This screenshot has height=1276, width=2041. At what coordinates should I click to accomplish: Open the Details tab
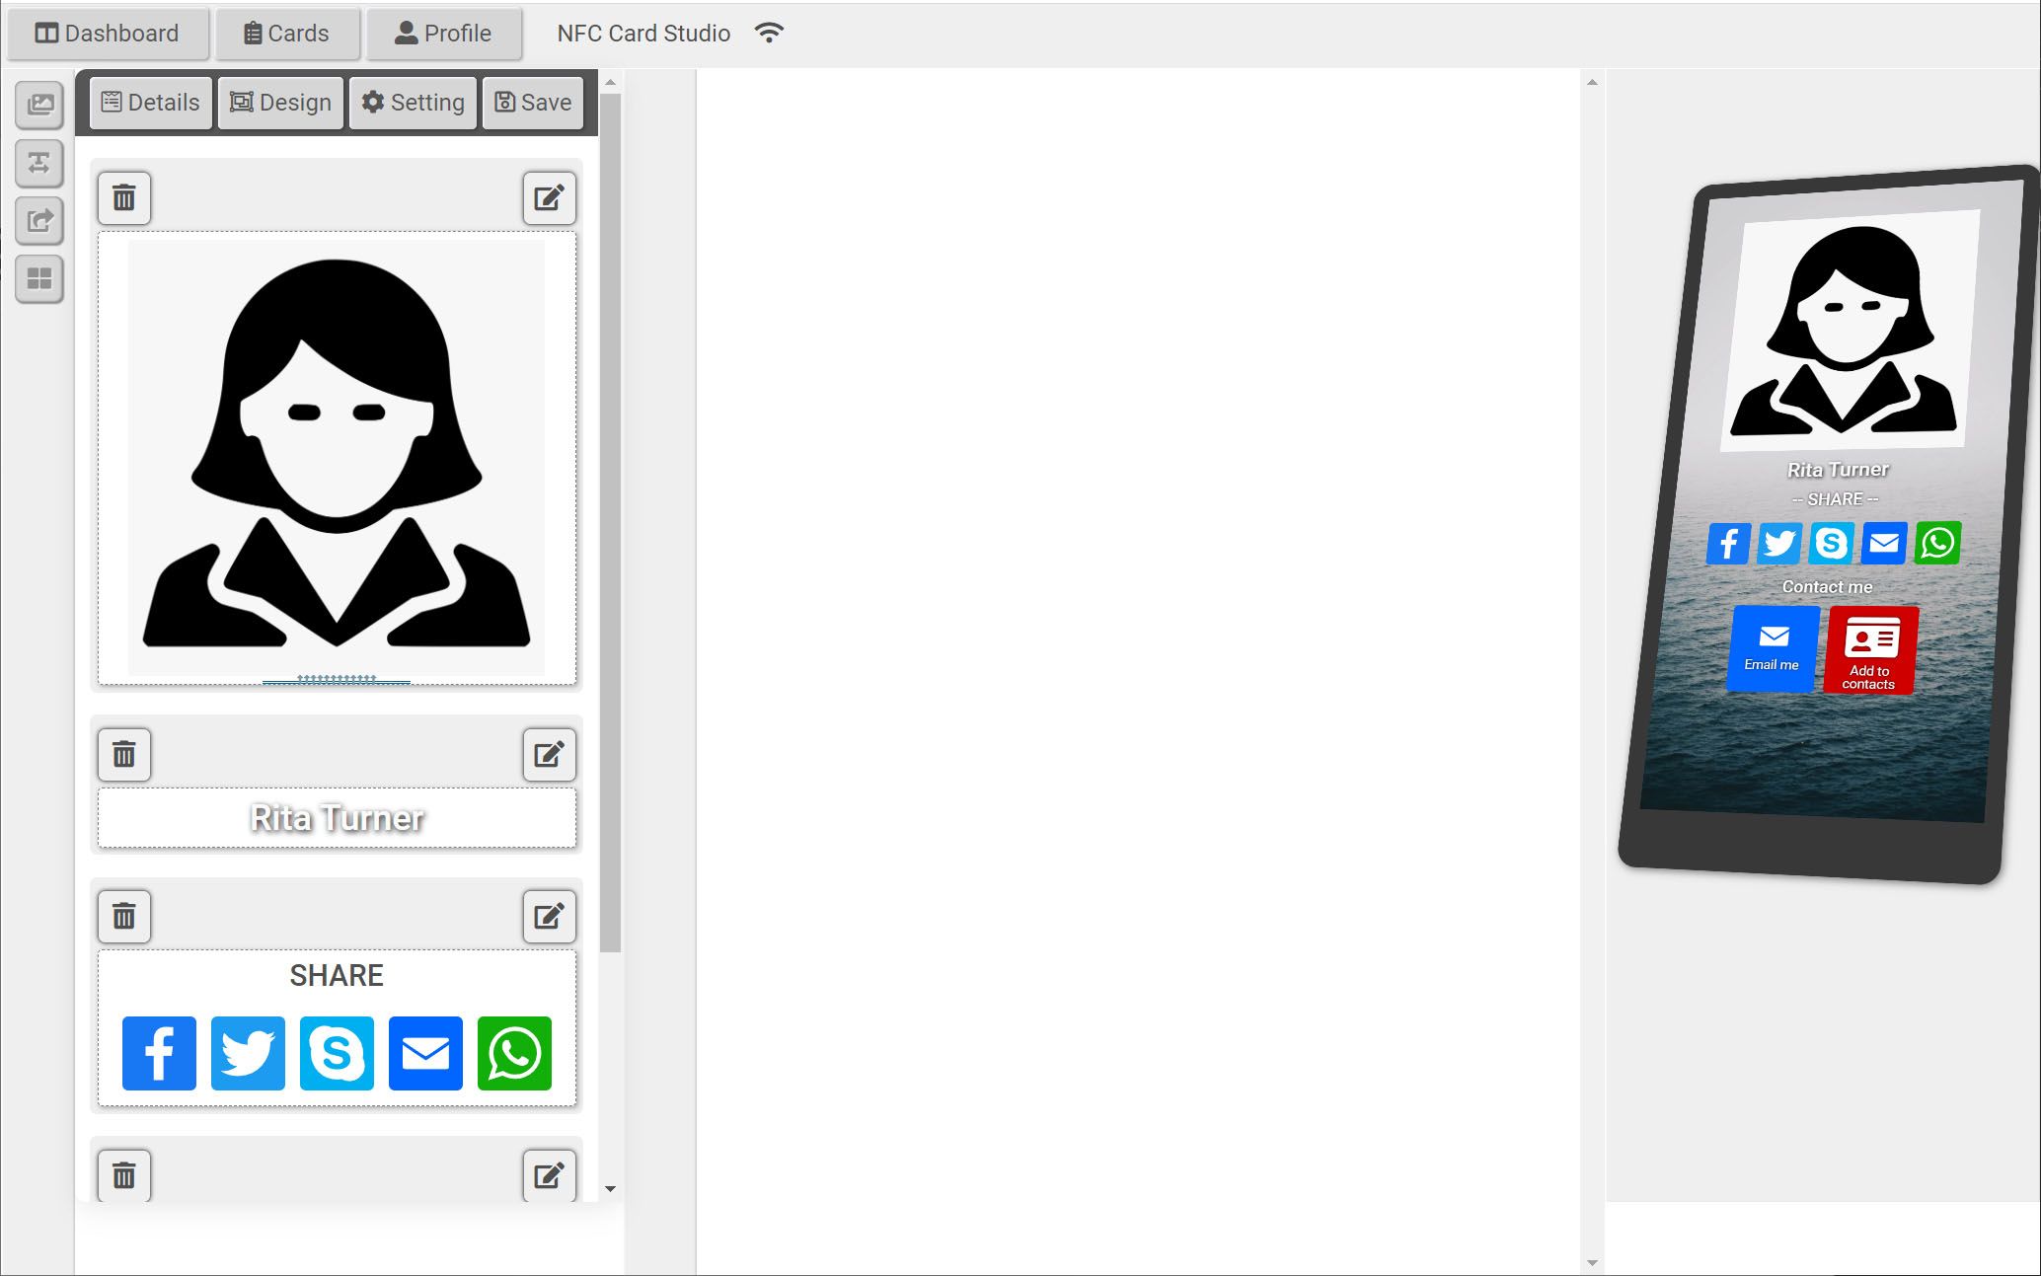click(151, 103)
